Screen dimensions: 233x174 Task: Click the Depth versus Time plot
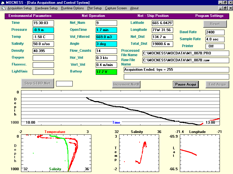(x=120, y=108)
